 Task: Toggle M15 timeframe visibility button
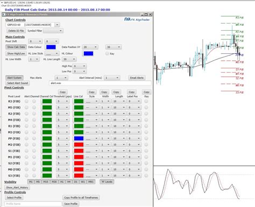[x=46, y=182]
